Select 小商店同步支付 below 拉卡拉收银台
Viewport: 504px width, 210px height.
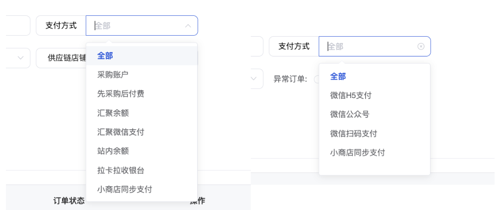coord(125,189)
